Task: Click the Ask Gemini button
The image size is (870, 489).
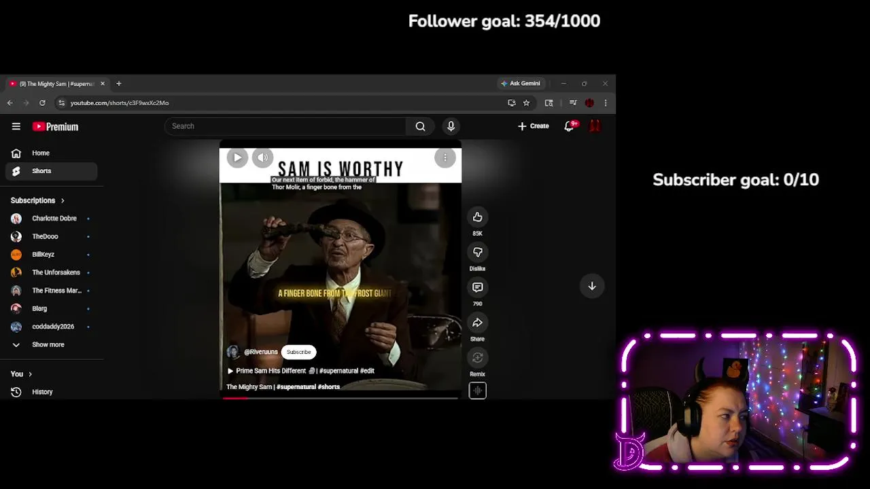Action: point(521,84)
